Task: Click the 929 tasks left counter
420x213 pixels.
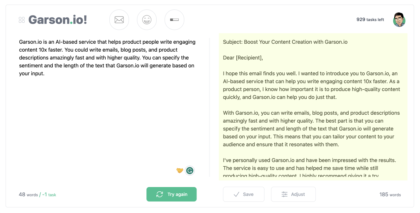Action: (370, 20)
